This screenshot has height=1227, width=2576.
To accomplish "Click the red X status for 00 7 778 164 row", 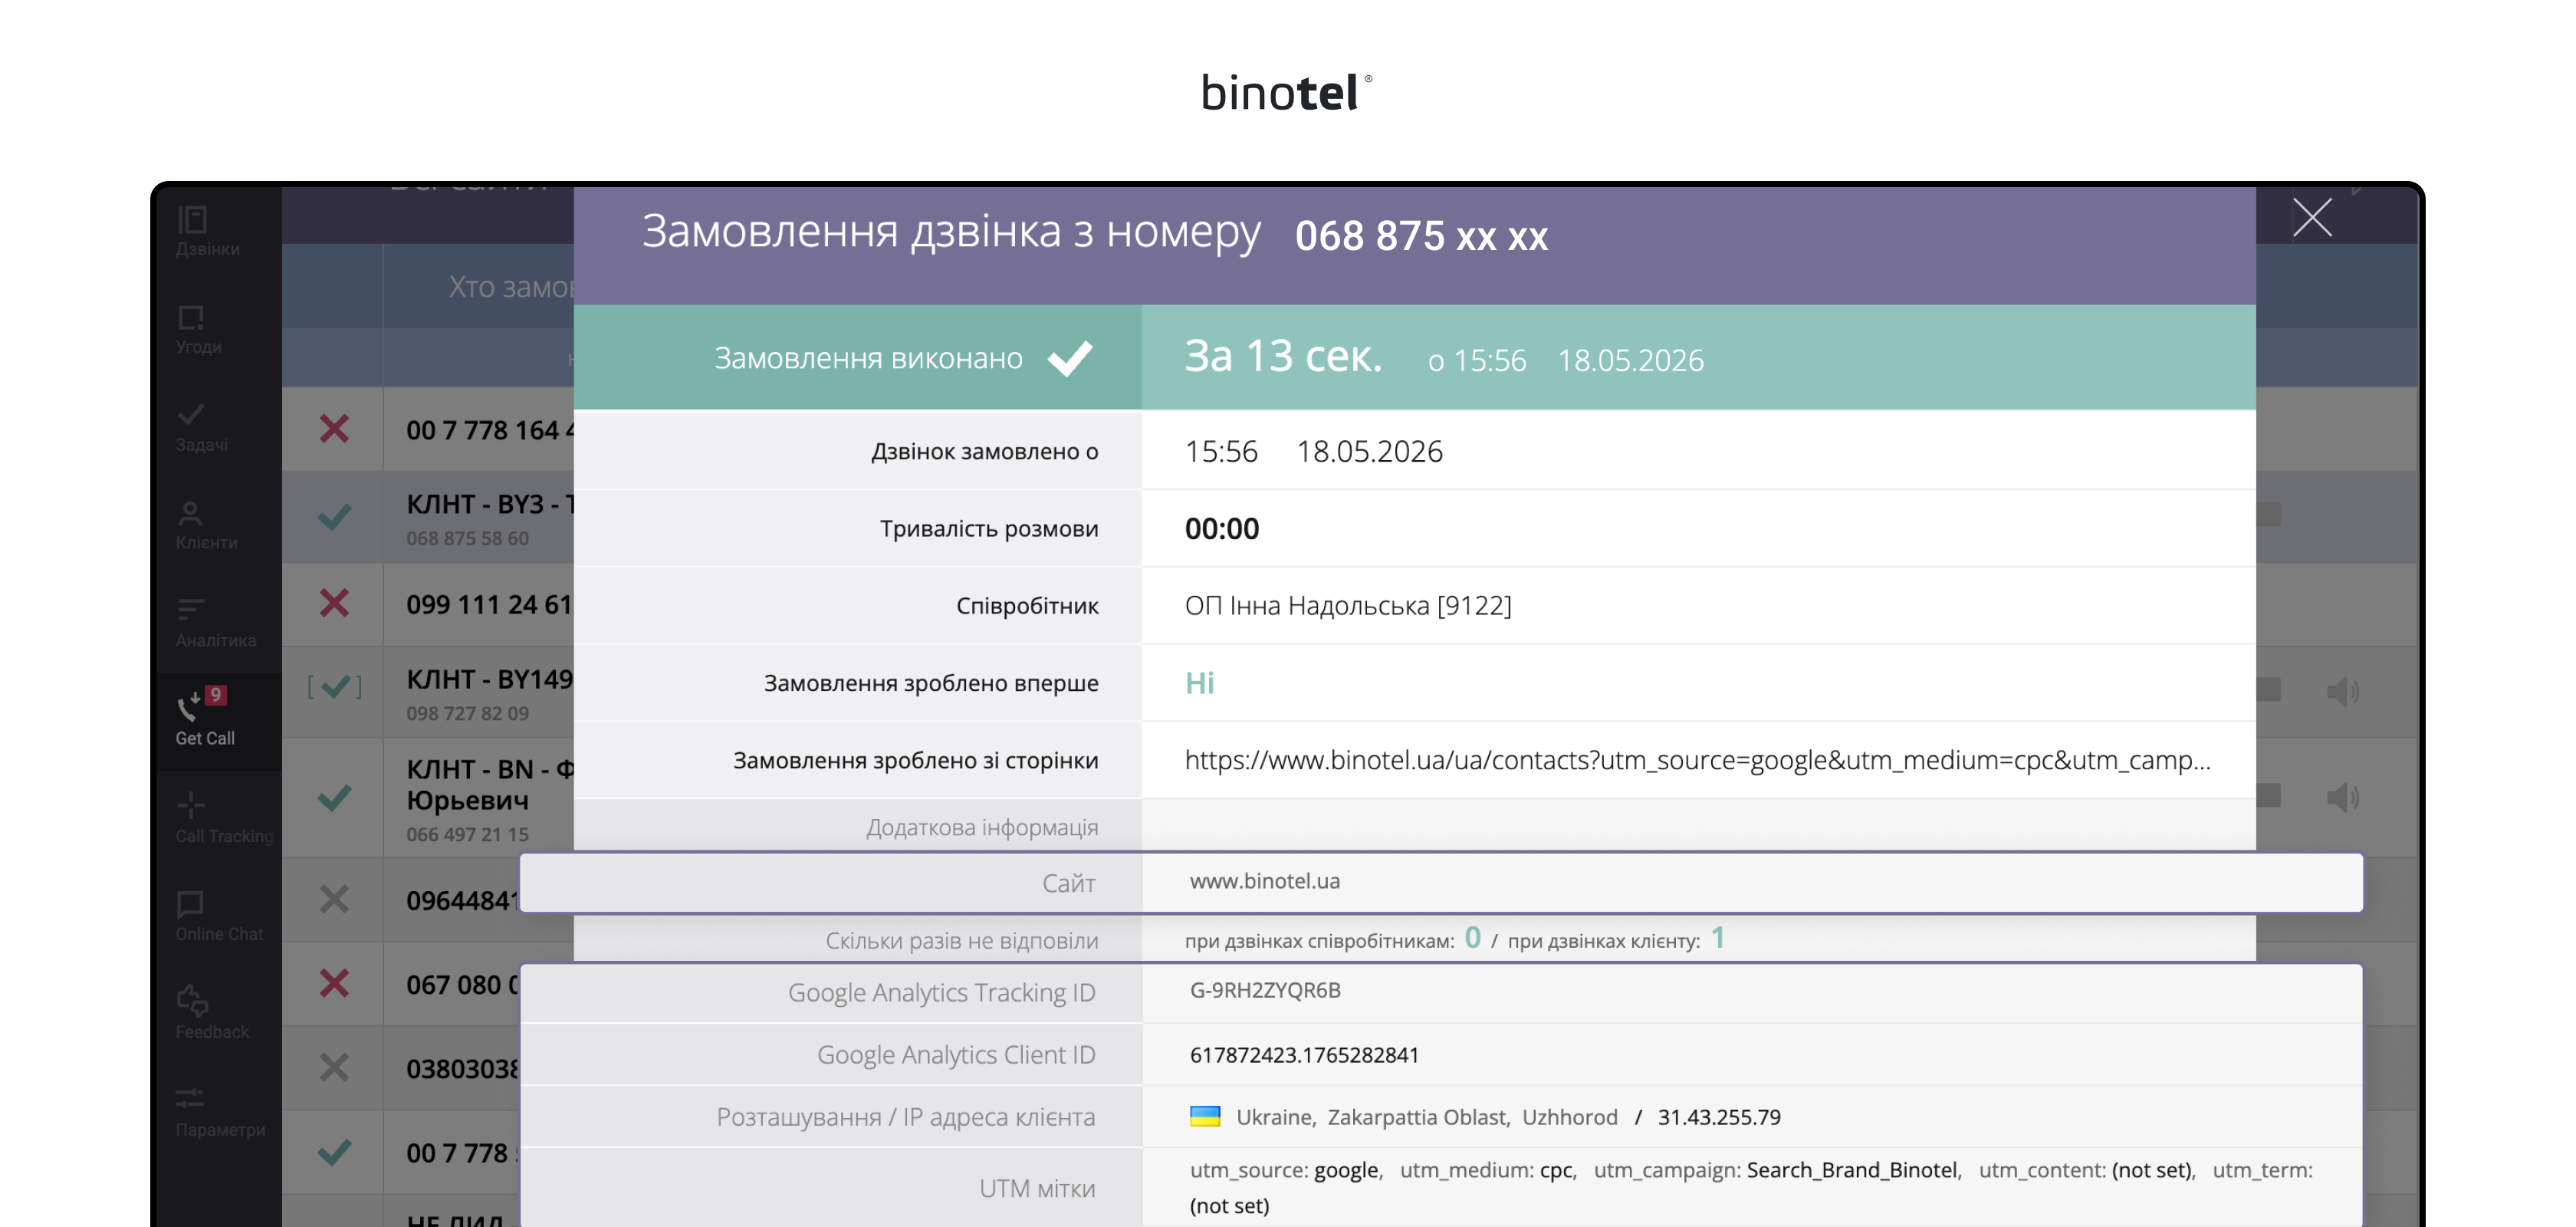I will 334,429.
